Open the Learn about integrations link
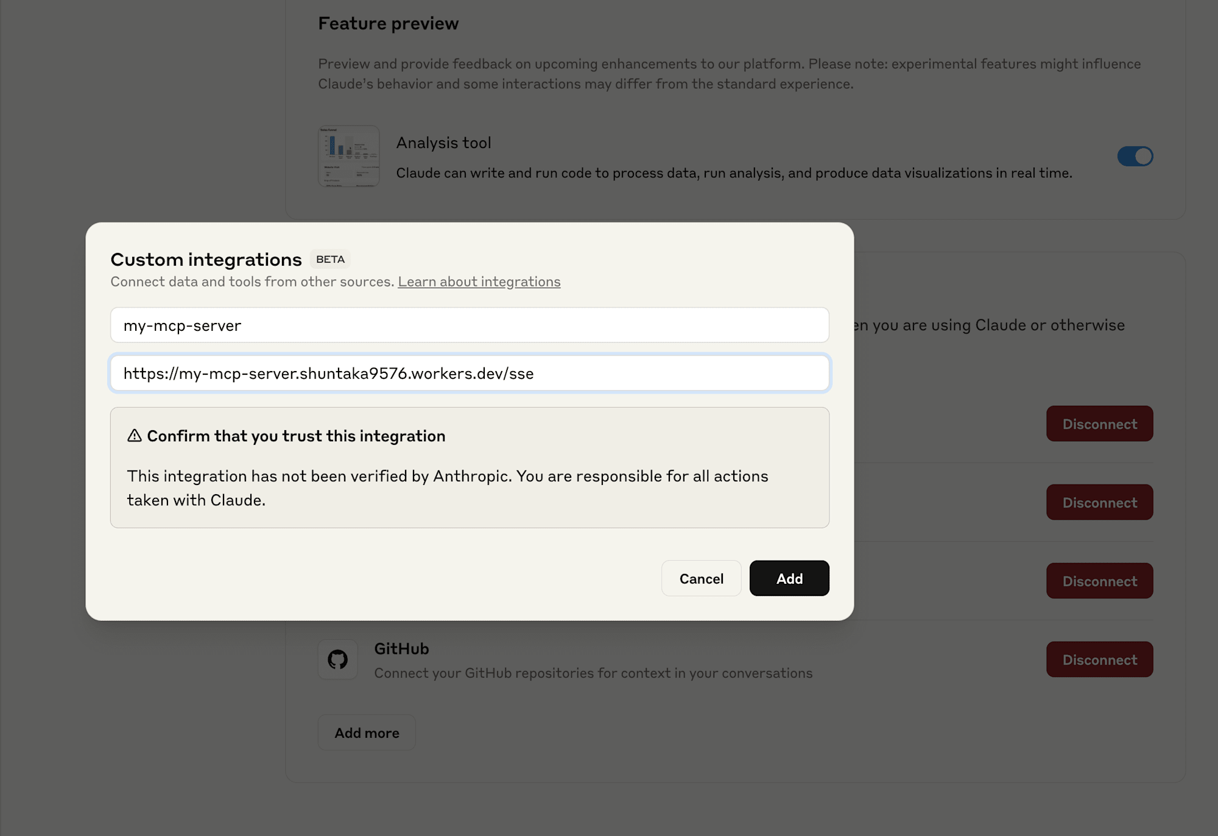1218x836 pixels. (479, 282)
